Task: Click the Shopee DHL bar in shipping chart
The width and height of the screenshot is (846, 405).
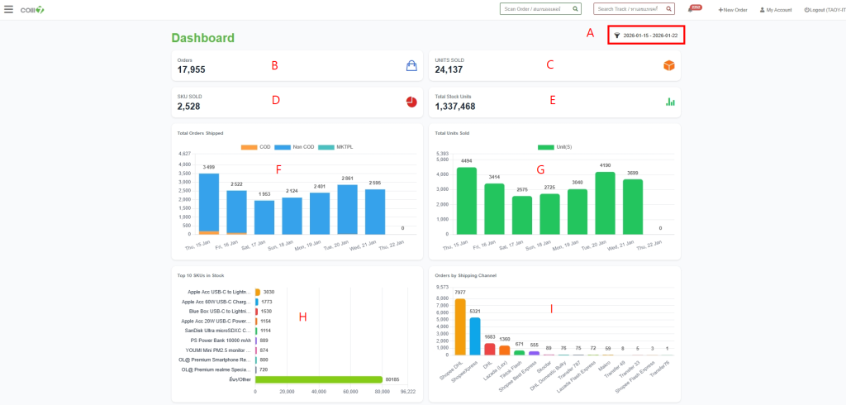Action: click(460, 326)
